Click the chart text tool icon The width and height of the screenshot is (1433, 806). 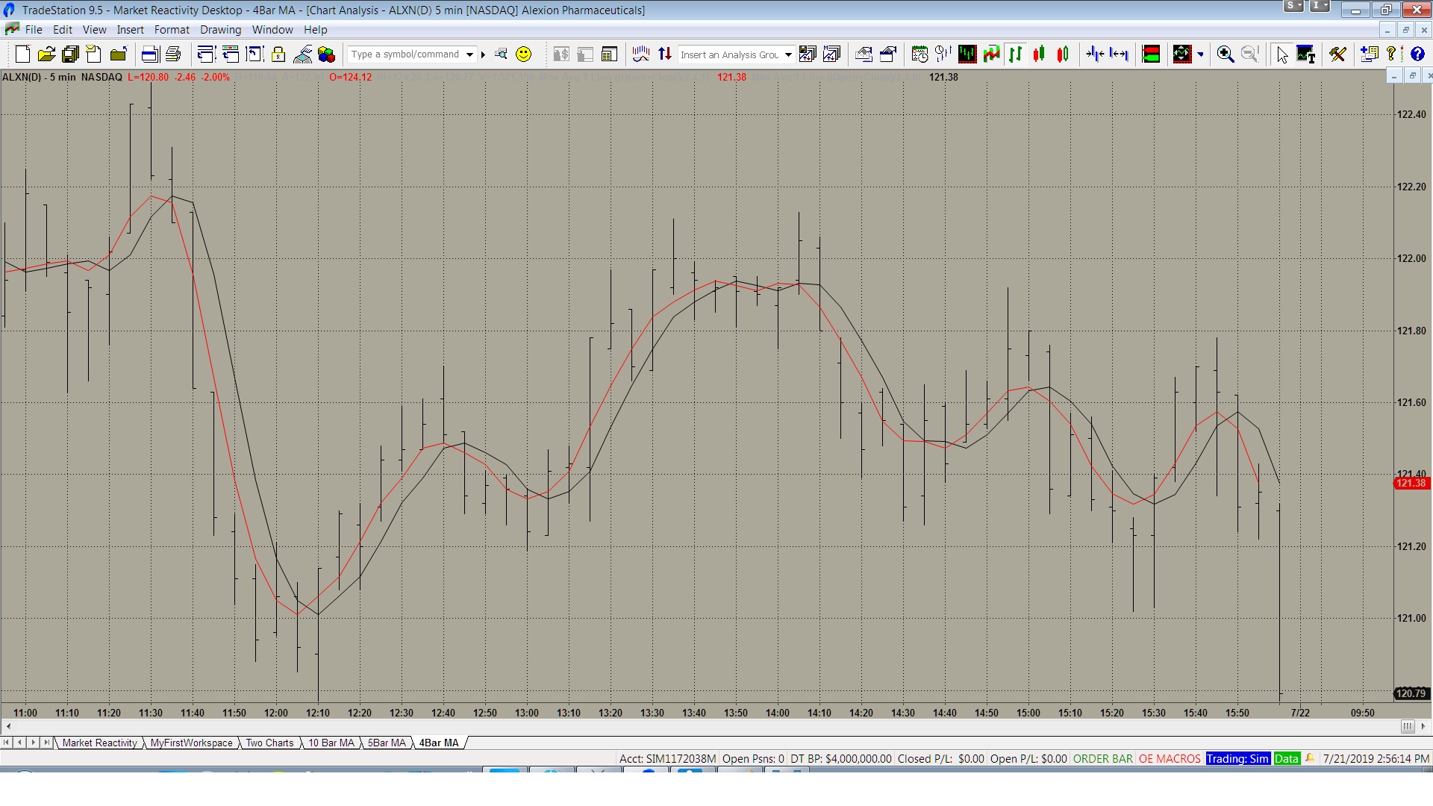click(x=1305, y=54)
